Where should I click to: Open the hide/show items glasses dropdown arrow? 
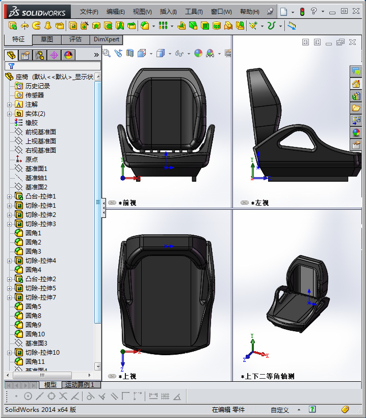189,54
